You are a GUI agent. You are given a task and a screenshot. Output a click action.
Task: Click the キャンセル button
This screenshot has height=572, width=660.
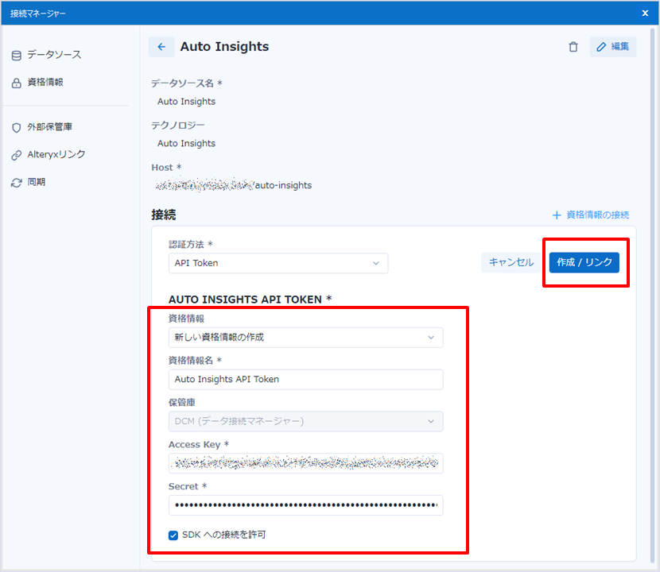[x=511, y=262]
